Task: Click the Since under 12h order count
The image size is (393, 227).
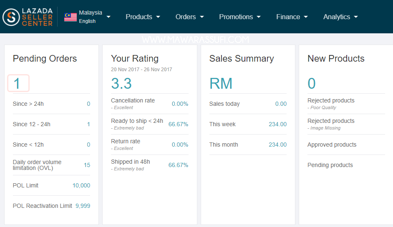Action: (88, 145)
